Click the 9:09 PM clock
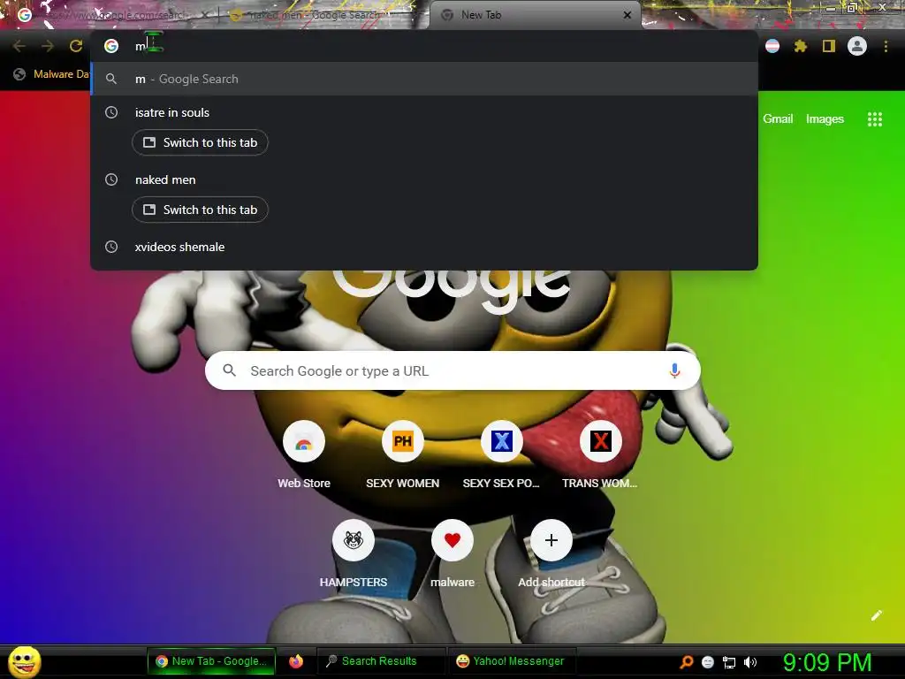This screenshot has height=679, width=905. [827, 661]
